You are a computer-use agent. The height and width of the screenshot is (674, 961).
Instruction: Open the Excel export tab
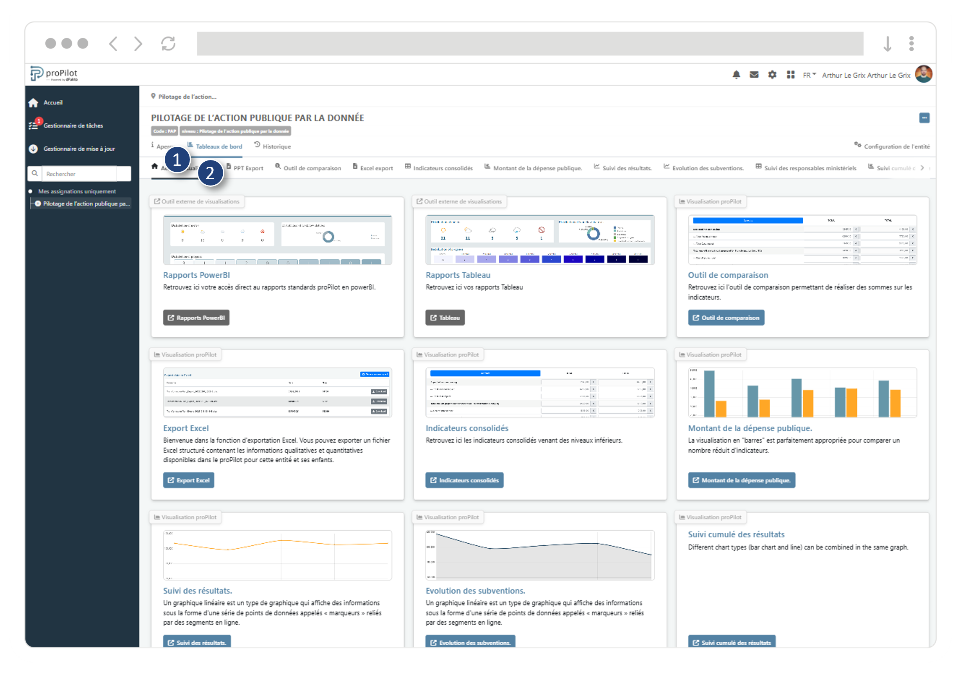pyautogui.click(x=373, y=168)
